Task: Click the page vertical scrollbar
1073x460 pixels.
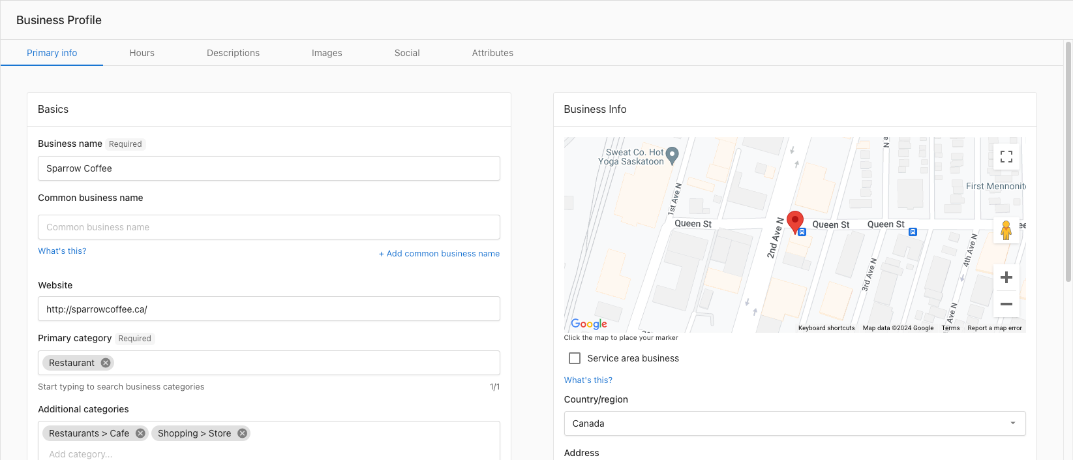Action: click(x=1068, y=162)
